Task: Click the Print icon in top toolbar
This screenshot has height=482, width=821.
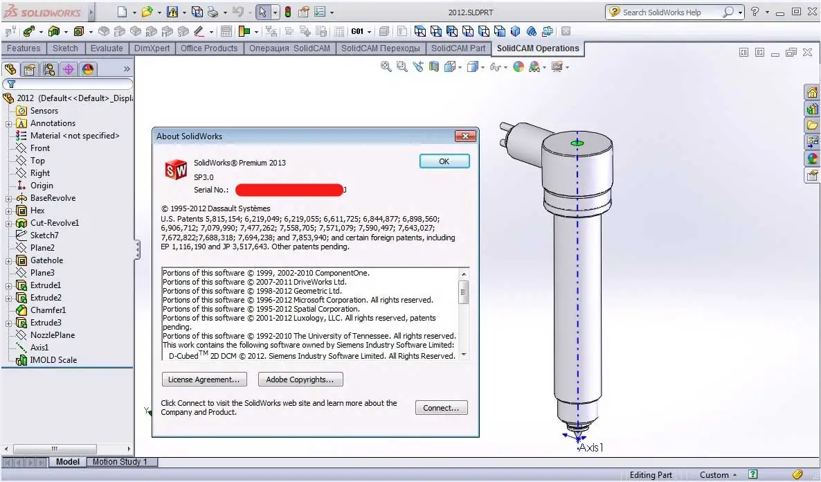Action: click(213, 12)
